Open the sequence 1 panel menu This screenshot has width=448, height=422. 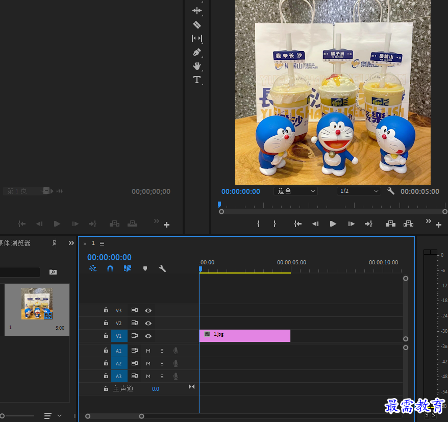(x=102, y=244)
